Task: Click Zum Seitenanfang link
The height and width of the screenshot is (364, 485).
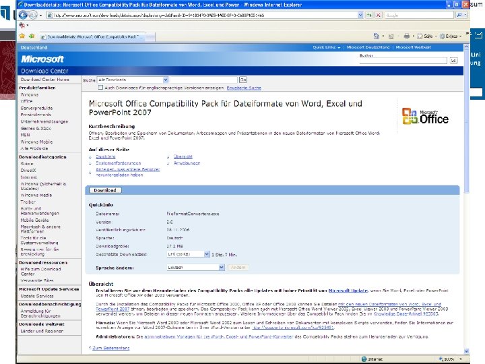Action: [110, 348]
